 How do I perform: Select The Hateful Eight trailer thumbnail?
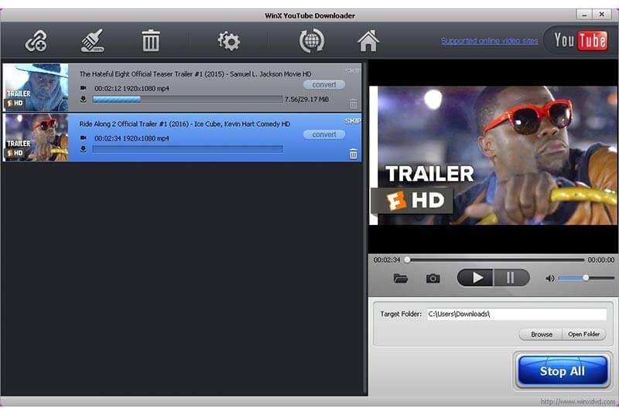click(x=36, y=87)
